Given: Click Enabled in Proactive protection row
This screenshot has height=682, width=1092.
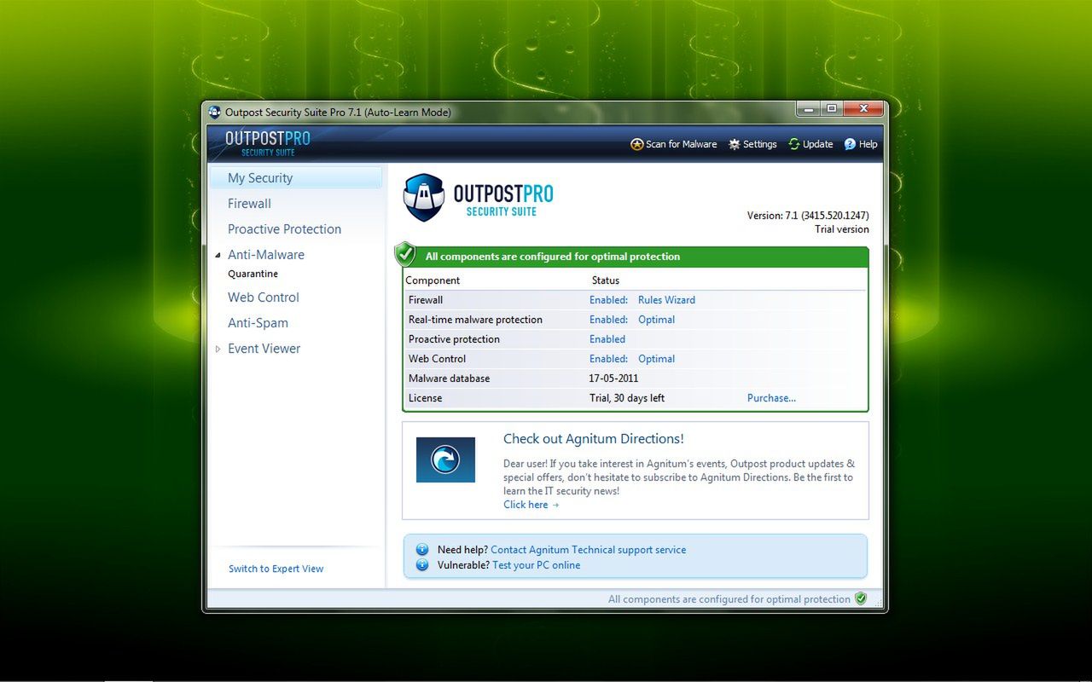Looking at the screenshot, I should tap(607, 339).
